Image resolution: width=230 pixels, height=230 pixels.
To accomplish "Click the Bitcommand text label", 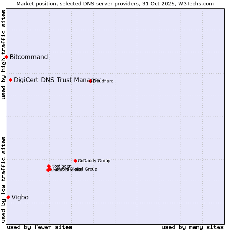I will click(x=29, y=57).
